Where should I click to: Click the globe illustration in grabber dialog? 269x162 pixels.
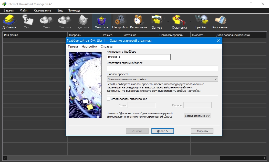pyautogui.click(x=85, y=85)
